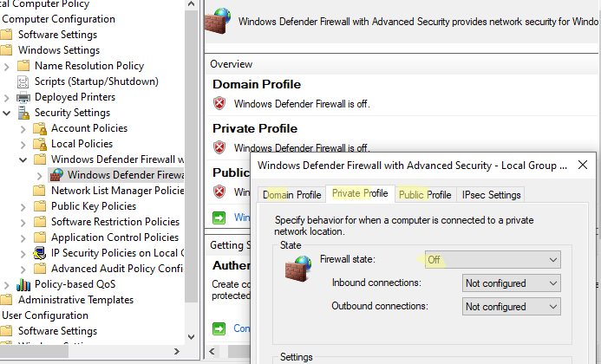Open the Inbound connections dropdown
The height and width of the screenshot is (364, 601).
(x=512, y=283)
